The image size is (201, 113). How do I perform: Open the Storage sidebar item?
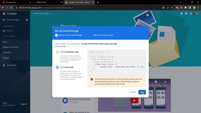tap(10, 31)
